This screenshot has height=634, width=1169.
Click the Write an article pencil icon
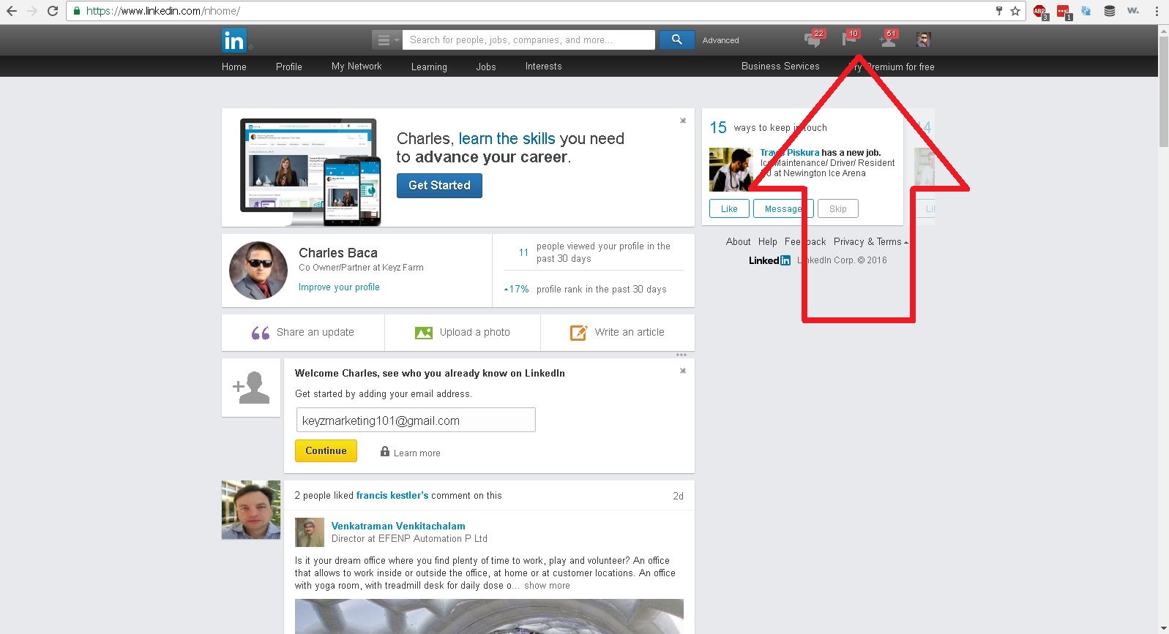[x=578, y=333]
